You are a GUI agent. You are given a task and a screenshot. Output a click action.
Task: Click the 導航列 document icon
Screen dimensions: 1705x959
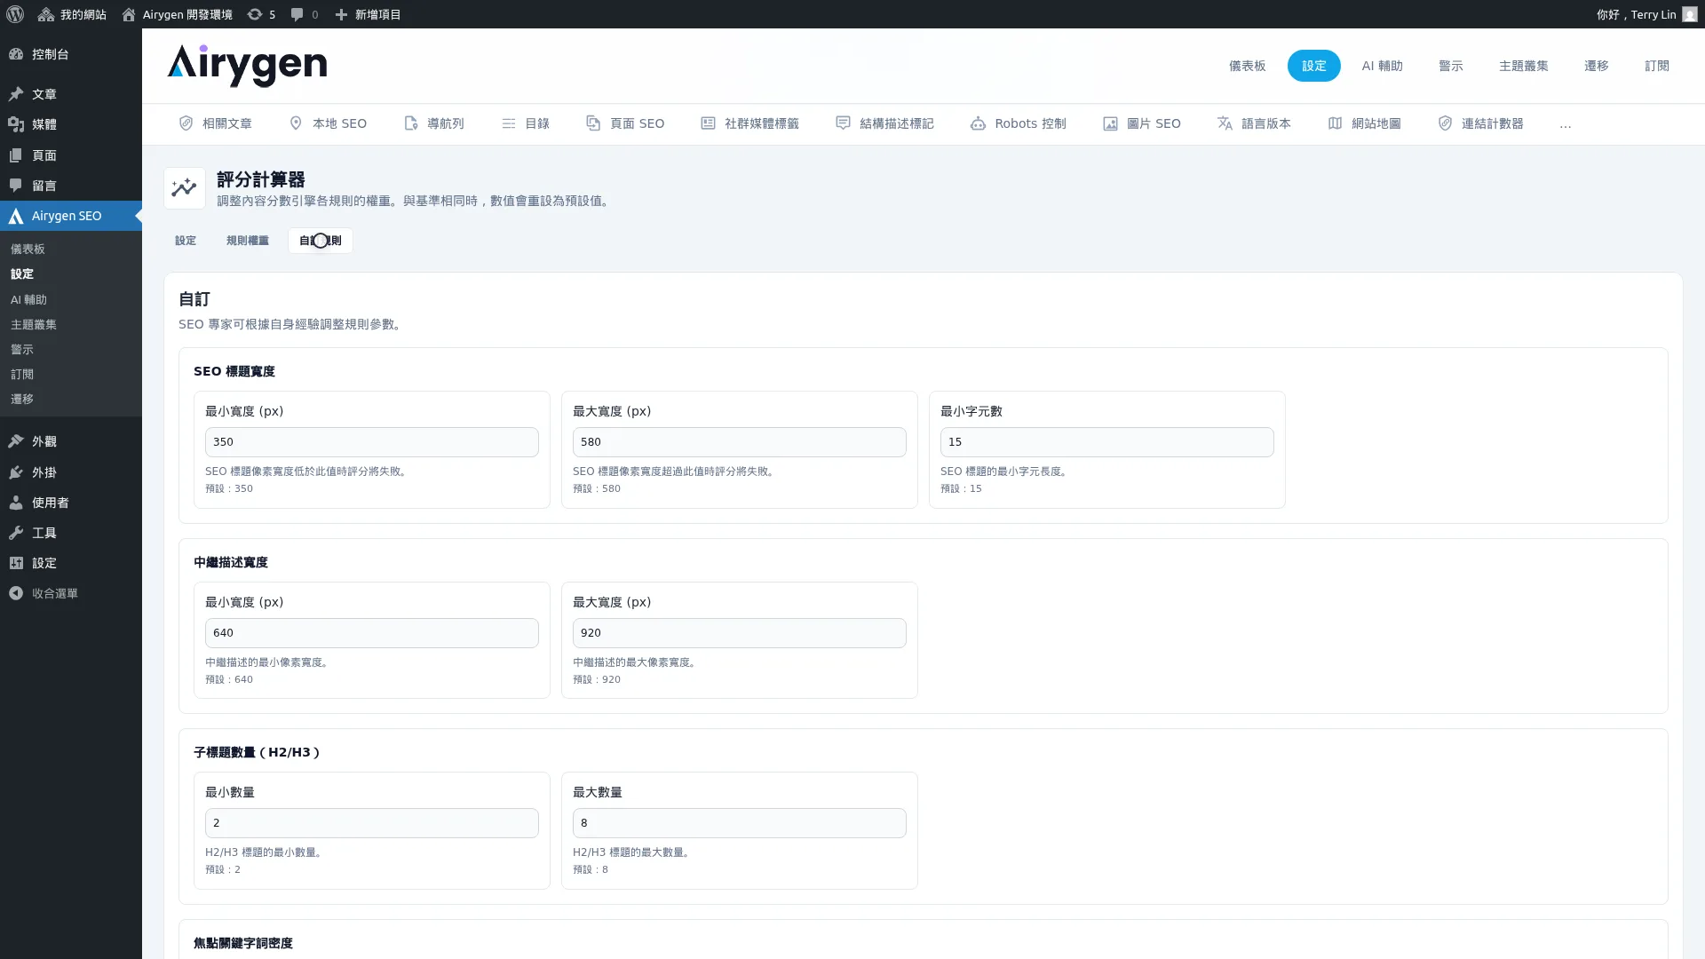click(410, 123)
